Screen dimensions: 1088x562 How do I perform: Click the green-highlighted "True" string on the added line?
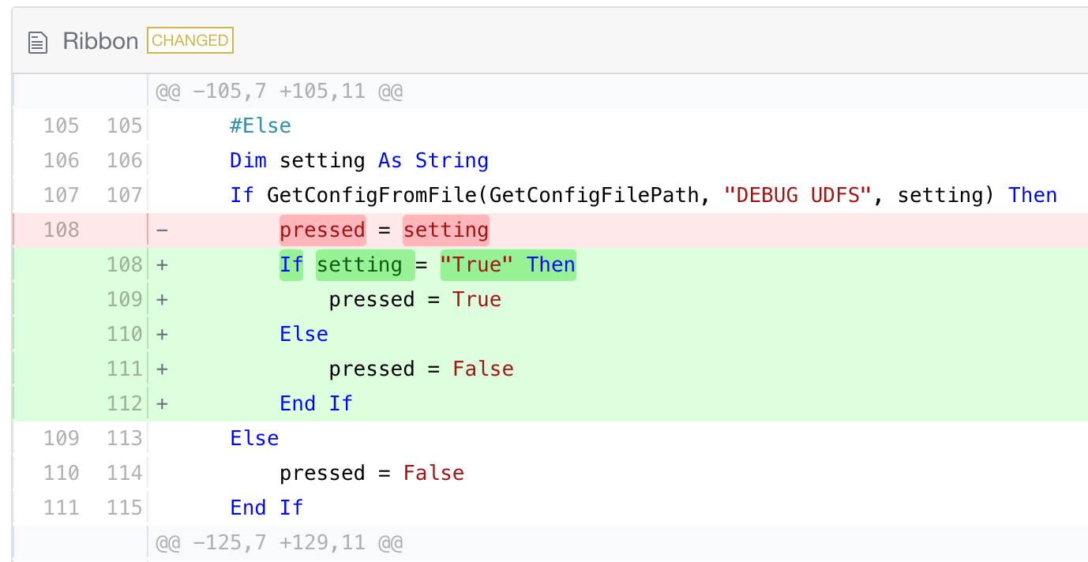pyautogui.click(x=476, y=264)
